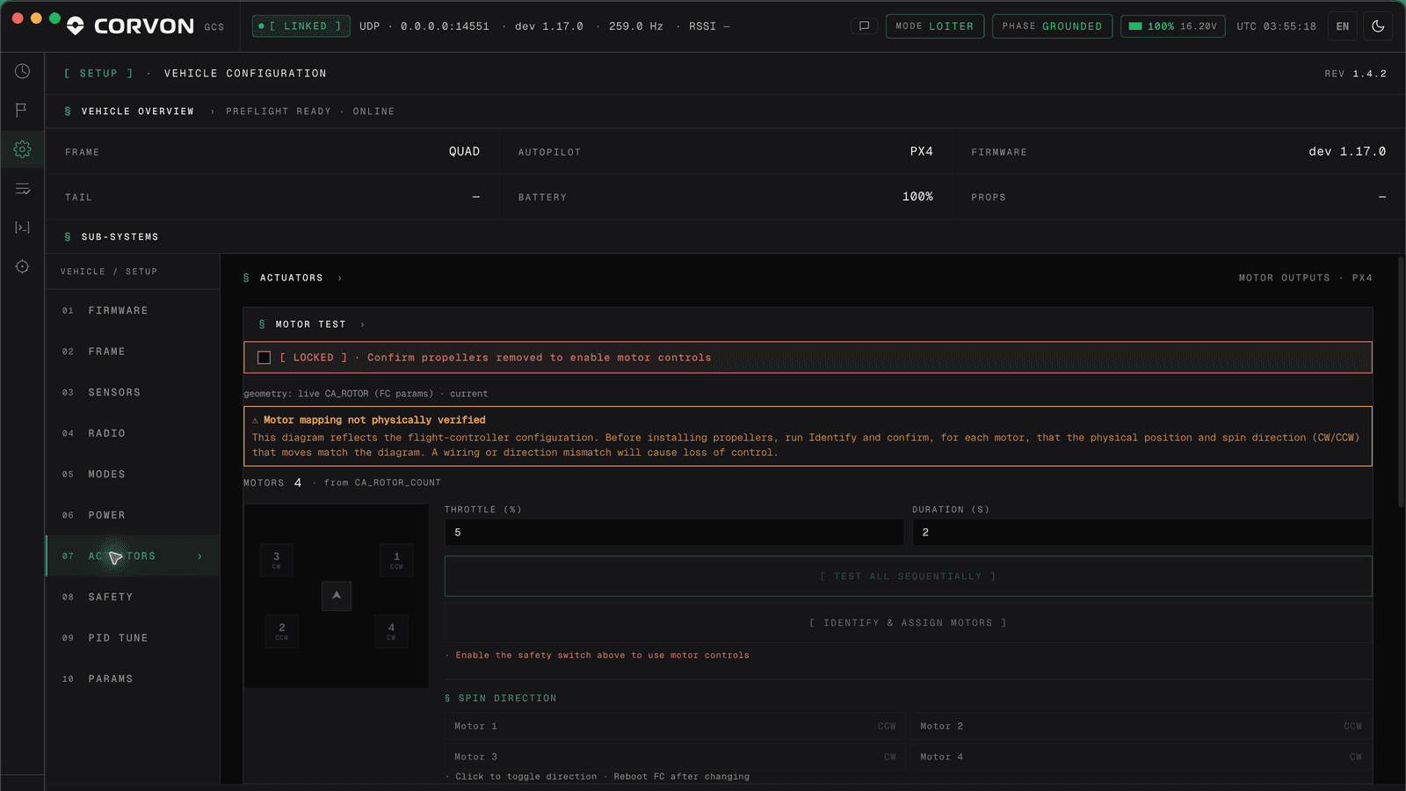The image size is (1406, 791).
Task: Select the gear setup sidebar icon
Action: (22, 149)
